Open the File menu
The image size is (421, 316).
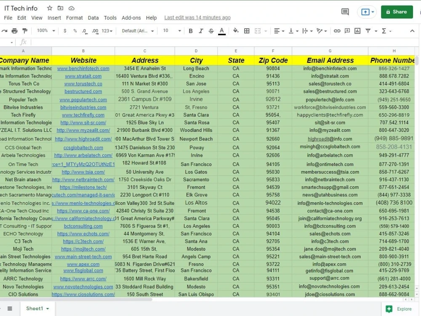coord(8,18)
